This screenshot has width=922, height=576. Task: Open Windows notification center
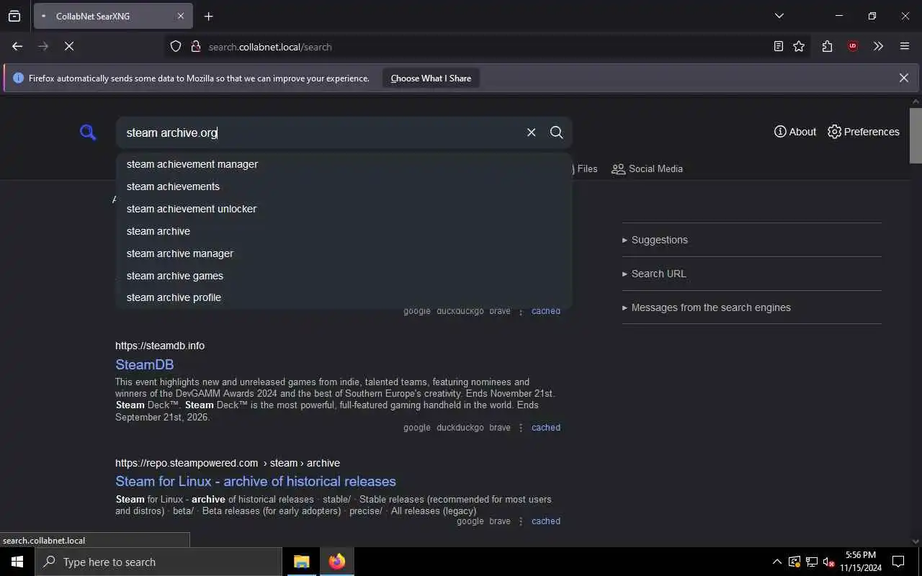898,562
